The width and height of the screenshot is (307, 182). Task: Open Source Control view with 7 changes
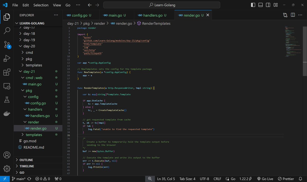click(x=7, y=45)
